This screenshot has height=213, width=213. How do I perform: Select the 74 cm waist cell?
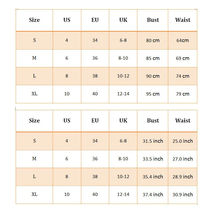pyautogui.click(x=182, y=76)
